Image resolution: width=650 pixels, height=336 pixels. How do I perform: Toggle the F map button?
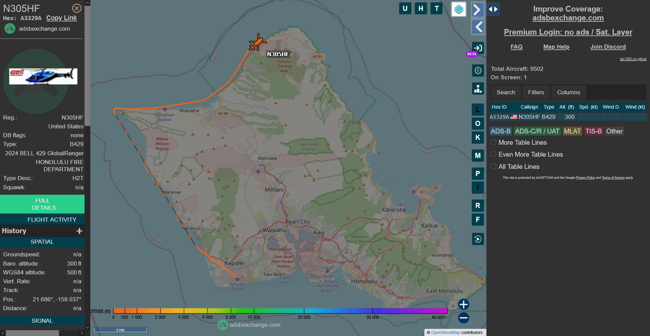pos(478,220)
